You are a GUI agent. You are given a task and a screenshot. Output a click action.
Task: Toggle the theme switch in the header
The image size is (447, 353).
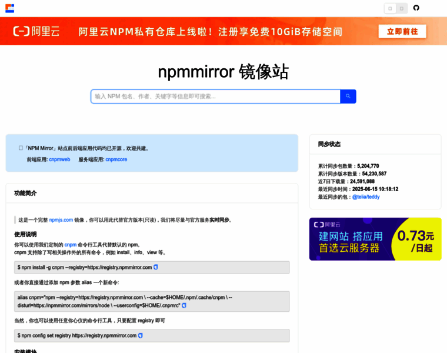(x=396, y=8)
